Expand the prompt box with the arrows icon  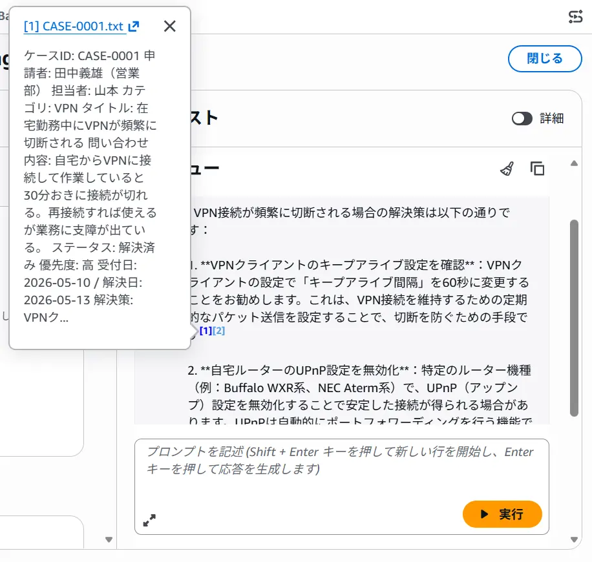[149, 520]
